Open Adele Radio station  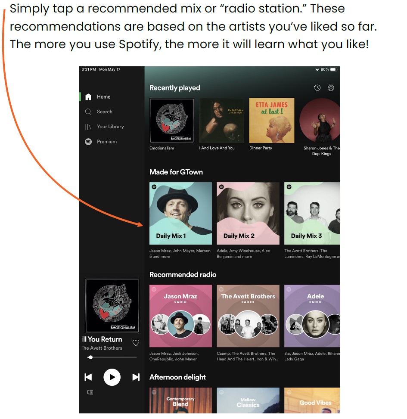[x=312, y=316]
